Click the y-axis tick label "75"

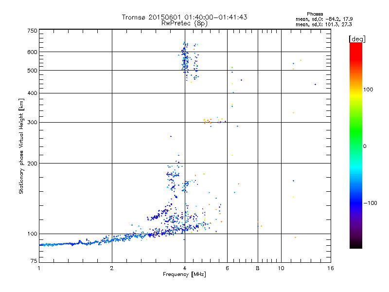pos(34,261)
